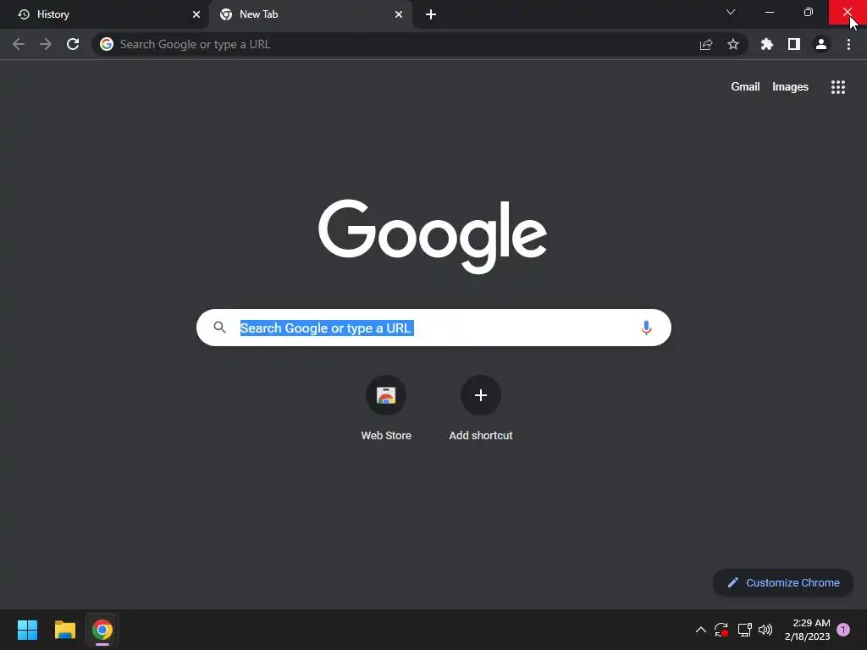Go forward using forward arrow
Viewport: 867px width, 650px height.
click(46, 44)
